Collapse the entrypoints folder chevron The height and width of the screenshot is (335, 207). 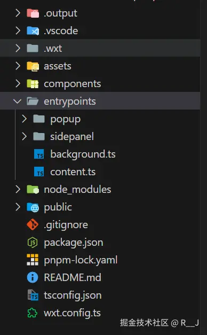[18, 101]
